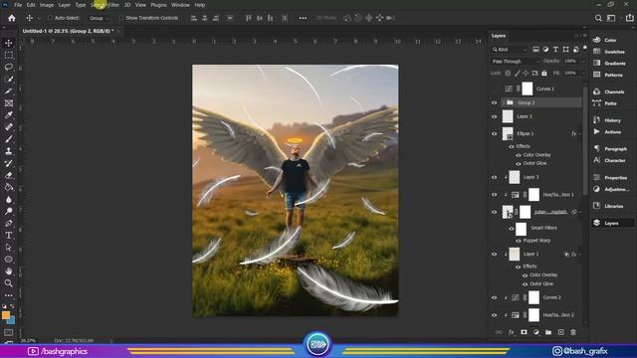Viewport: 637px width, 358px height.
Task: Collapse the Layer 1 effects list
Action: click(580, 255)
